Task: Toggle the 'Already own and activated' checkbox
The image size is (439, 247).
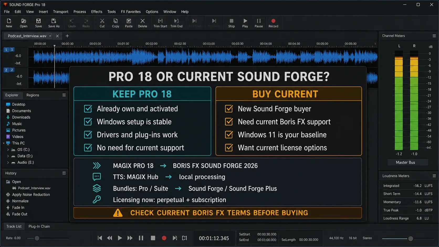Action: pos(88,109)
